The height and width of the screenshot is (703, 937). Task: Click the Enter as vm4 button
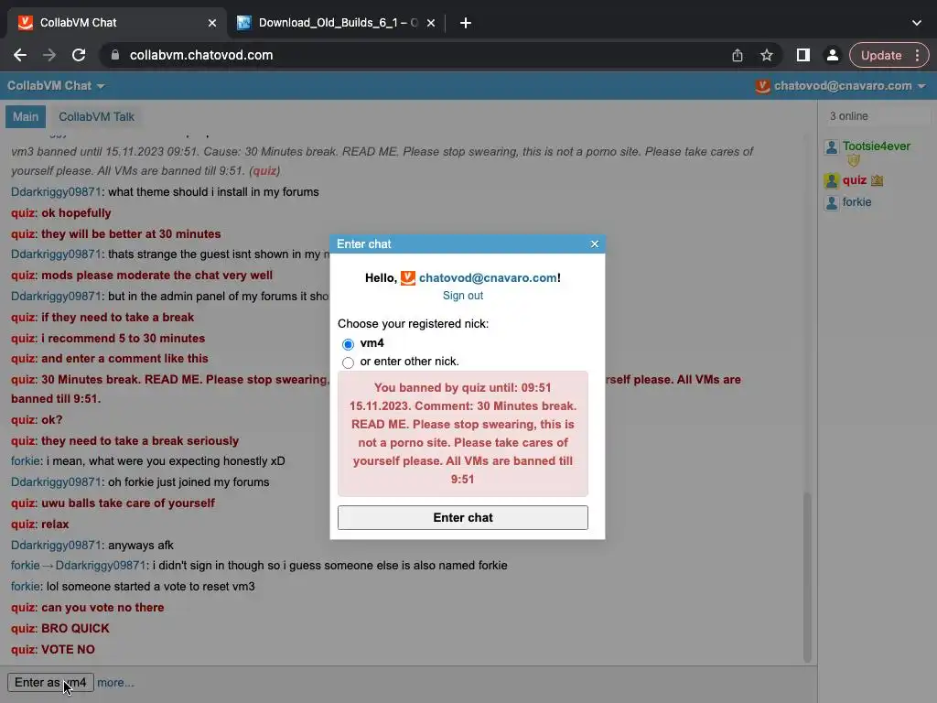[x=50, y=683]
